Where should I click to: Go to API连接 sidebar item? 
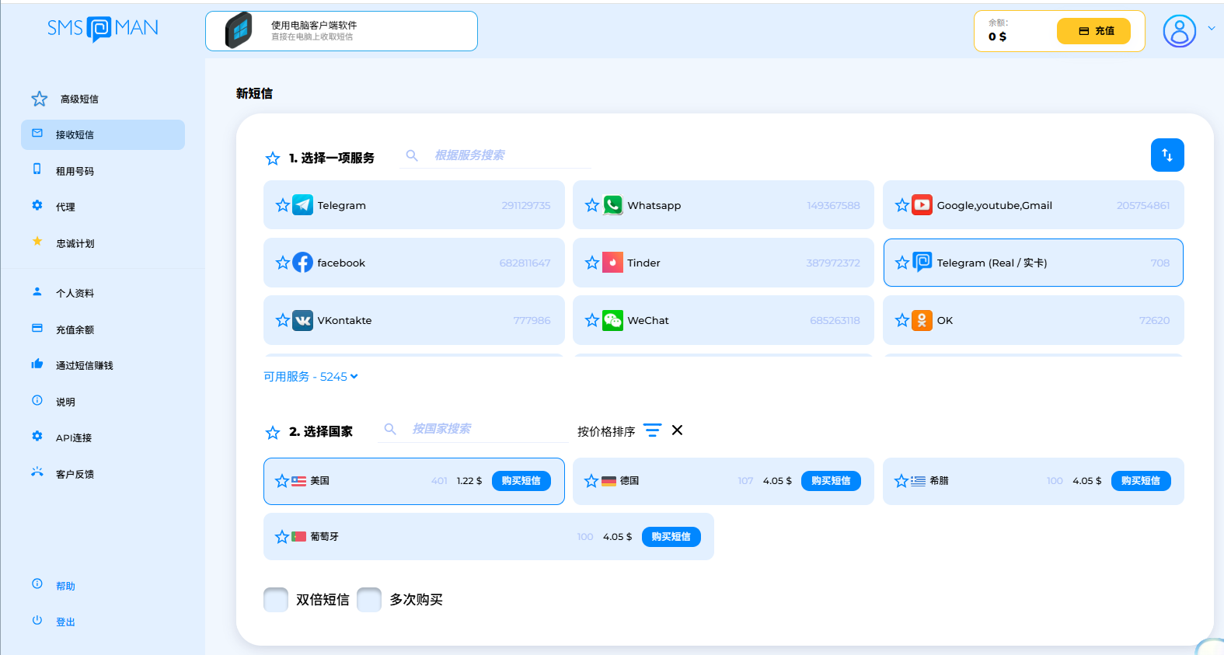coord(74,438)
